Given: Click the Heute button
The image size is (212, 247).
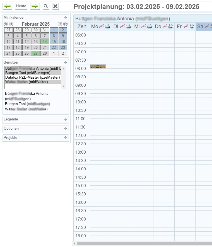Looking at the screenshot, I should 21,6.
